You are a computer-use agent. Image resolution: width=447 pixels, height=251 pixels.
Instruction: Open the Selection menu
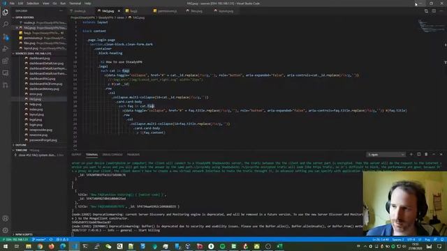pyautogui.click(x=33, y=3)
